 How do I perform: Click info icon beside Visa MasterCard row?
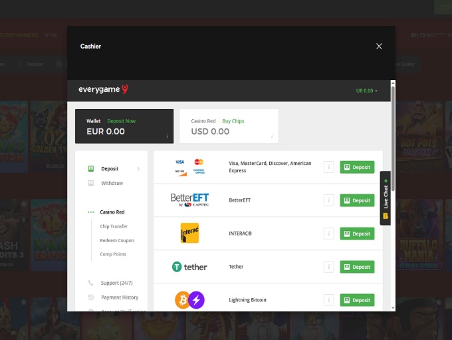pos(328,167)
